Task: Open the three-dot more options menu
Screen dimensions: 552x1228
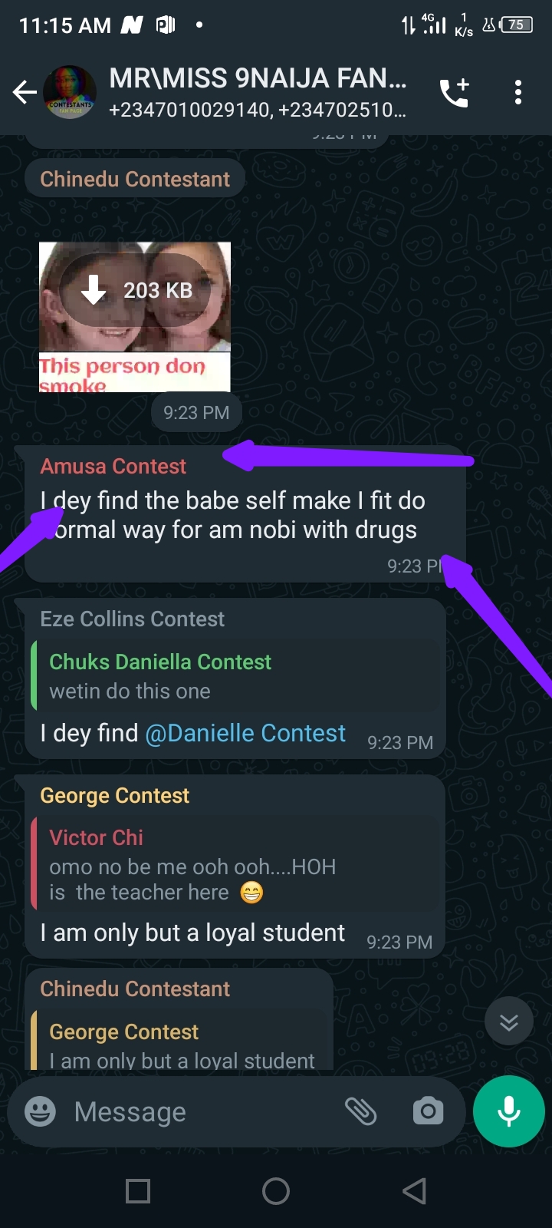Action: [518, 93]
